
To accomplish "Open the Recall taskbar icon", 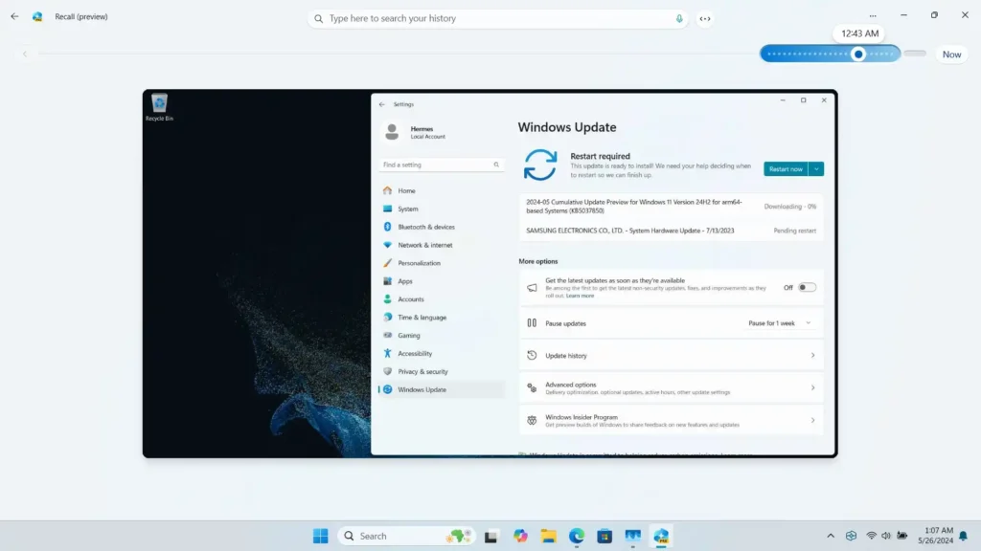I will [661, 536].
